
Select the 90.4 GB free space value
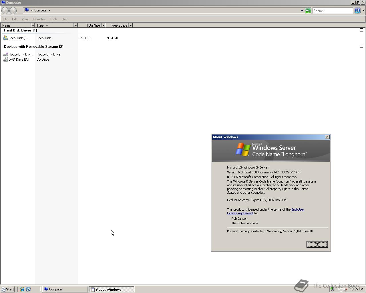click(112, 38)
